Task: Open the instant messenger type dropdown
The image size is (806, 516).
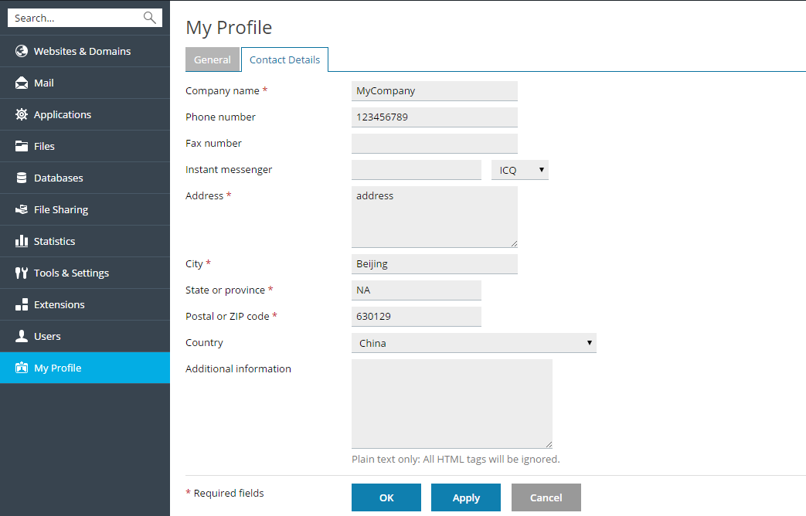Action: pos(519,169)
